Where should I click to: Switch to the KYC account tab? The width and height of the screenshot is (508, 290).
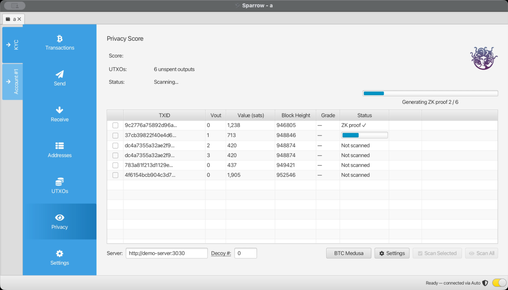point(12,45)
